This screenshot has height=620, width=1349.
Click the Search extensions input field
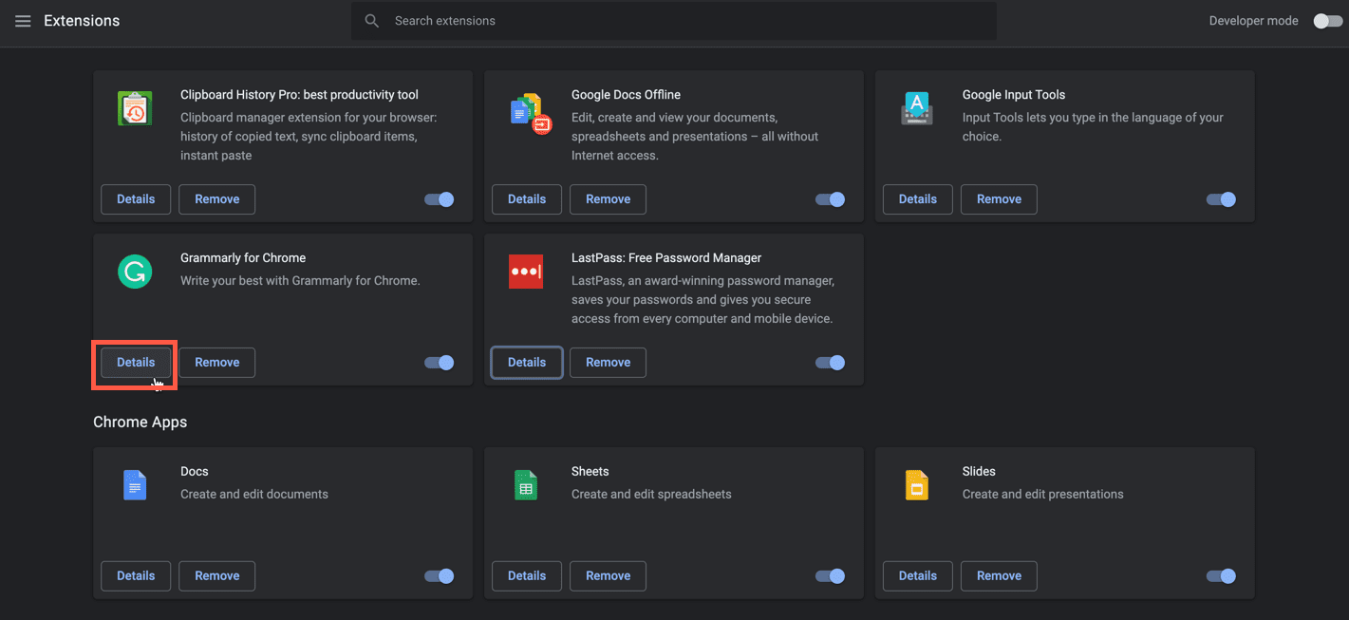[665, 20]
